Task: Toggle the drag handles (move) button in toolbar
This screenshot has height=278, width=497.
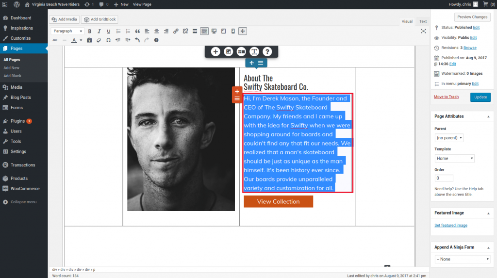Action: point(243,31)
